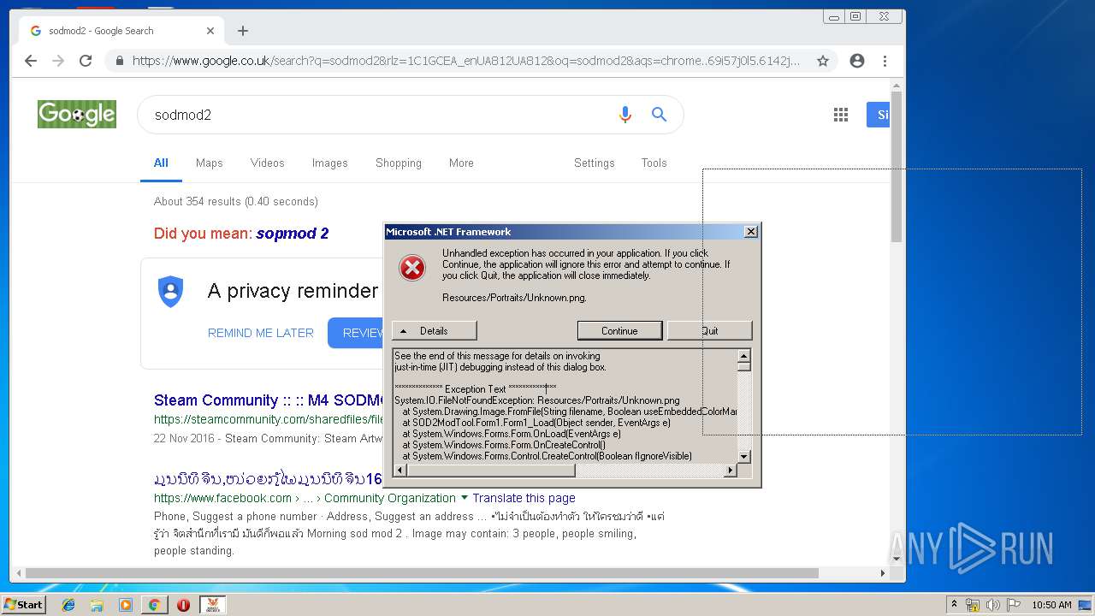This screenshot has height=616, width=1095.
Task: Click Continue in the exception dialog
Action: click(x=619, y=331)
